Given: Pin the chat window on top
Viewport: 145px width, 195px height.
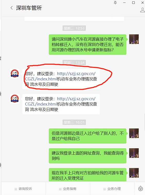Looking at the screenshot, I should tap(115, 3).
